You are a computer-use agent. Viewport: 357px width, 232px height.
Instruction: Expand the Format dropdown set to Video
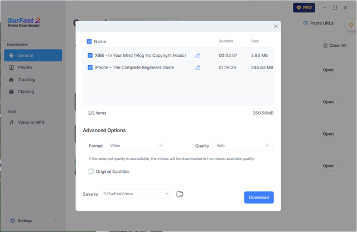(136, 146)
